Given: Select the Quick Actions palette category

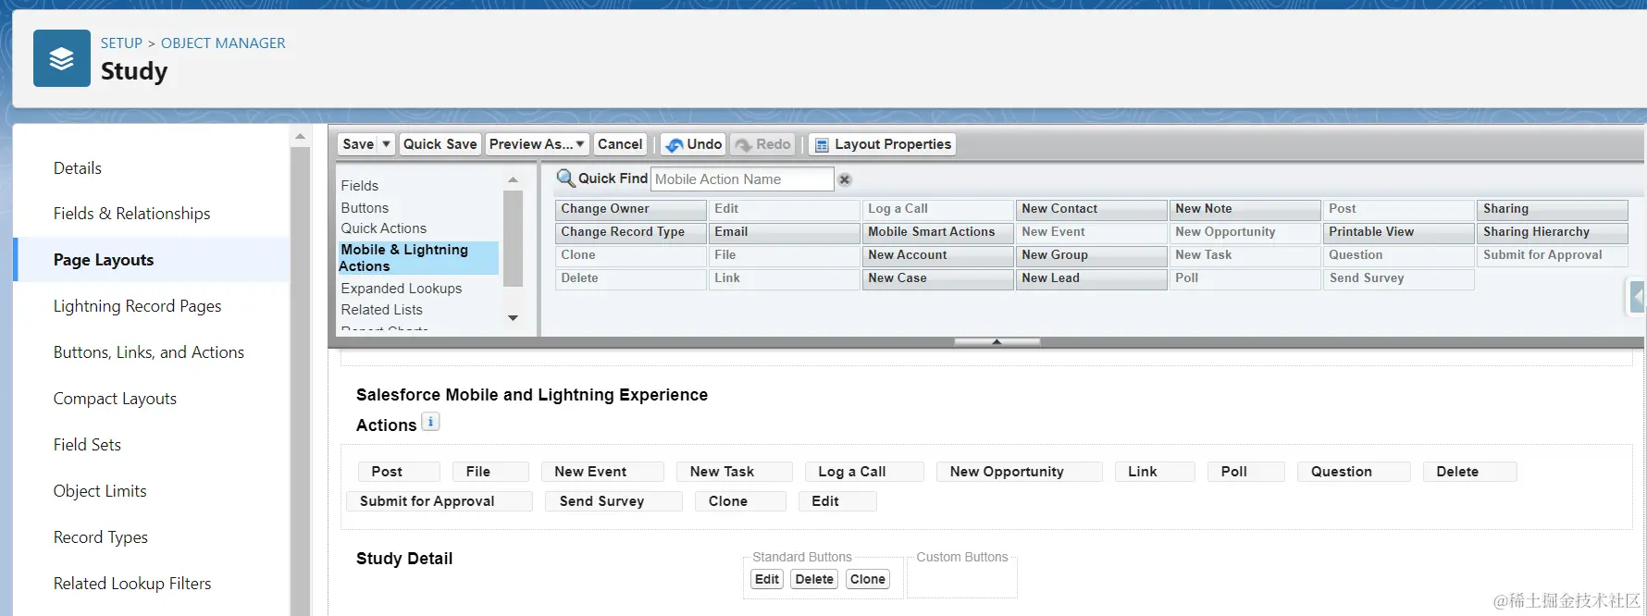Looking at the screenshot, I should tap(383, 228).
